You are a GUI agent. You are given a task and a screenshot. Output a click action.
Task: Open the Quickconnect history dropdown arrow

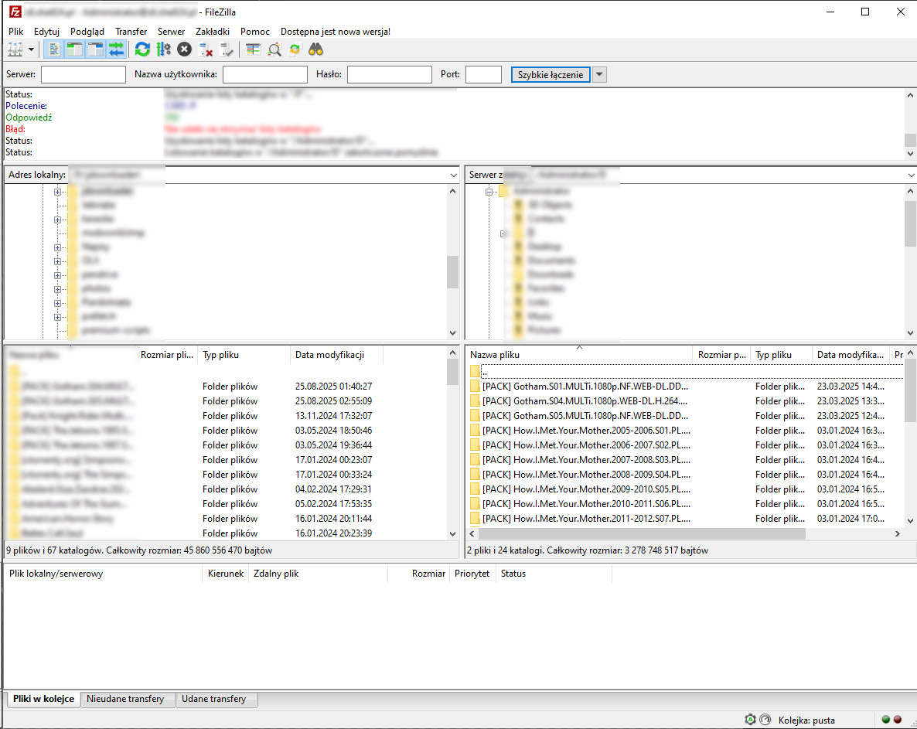coord(599,74)
